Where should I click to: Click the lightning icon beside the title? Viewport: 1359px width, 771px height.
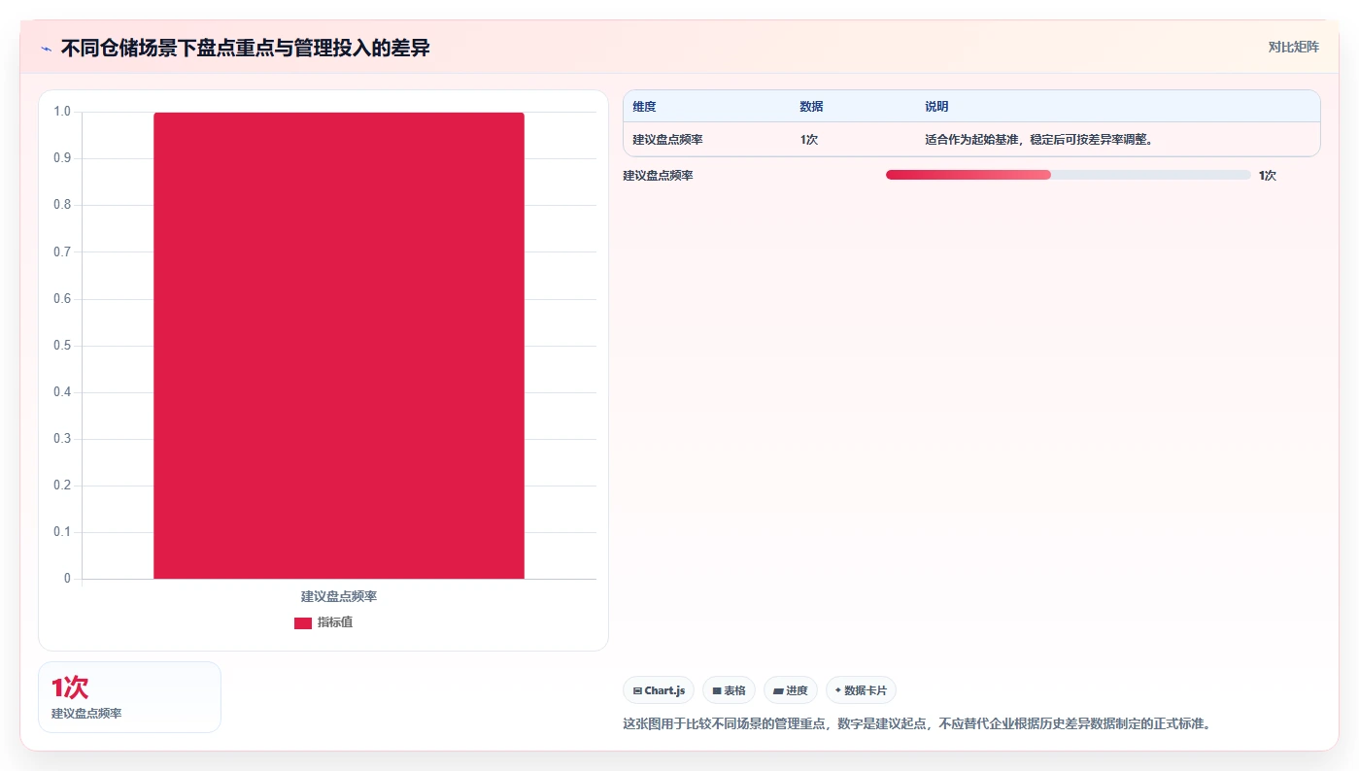tap(46, 49)
